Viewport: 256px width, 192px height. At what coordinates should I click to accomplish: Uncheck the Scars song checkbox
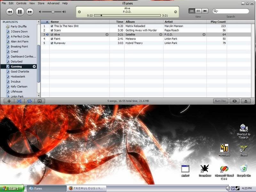pos(52,30)
